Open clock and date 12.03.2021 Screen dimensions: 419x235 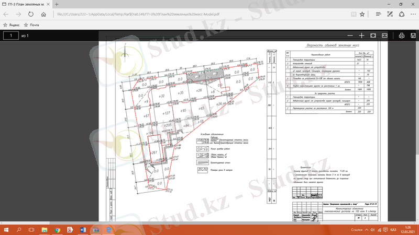408,230
